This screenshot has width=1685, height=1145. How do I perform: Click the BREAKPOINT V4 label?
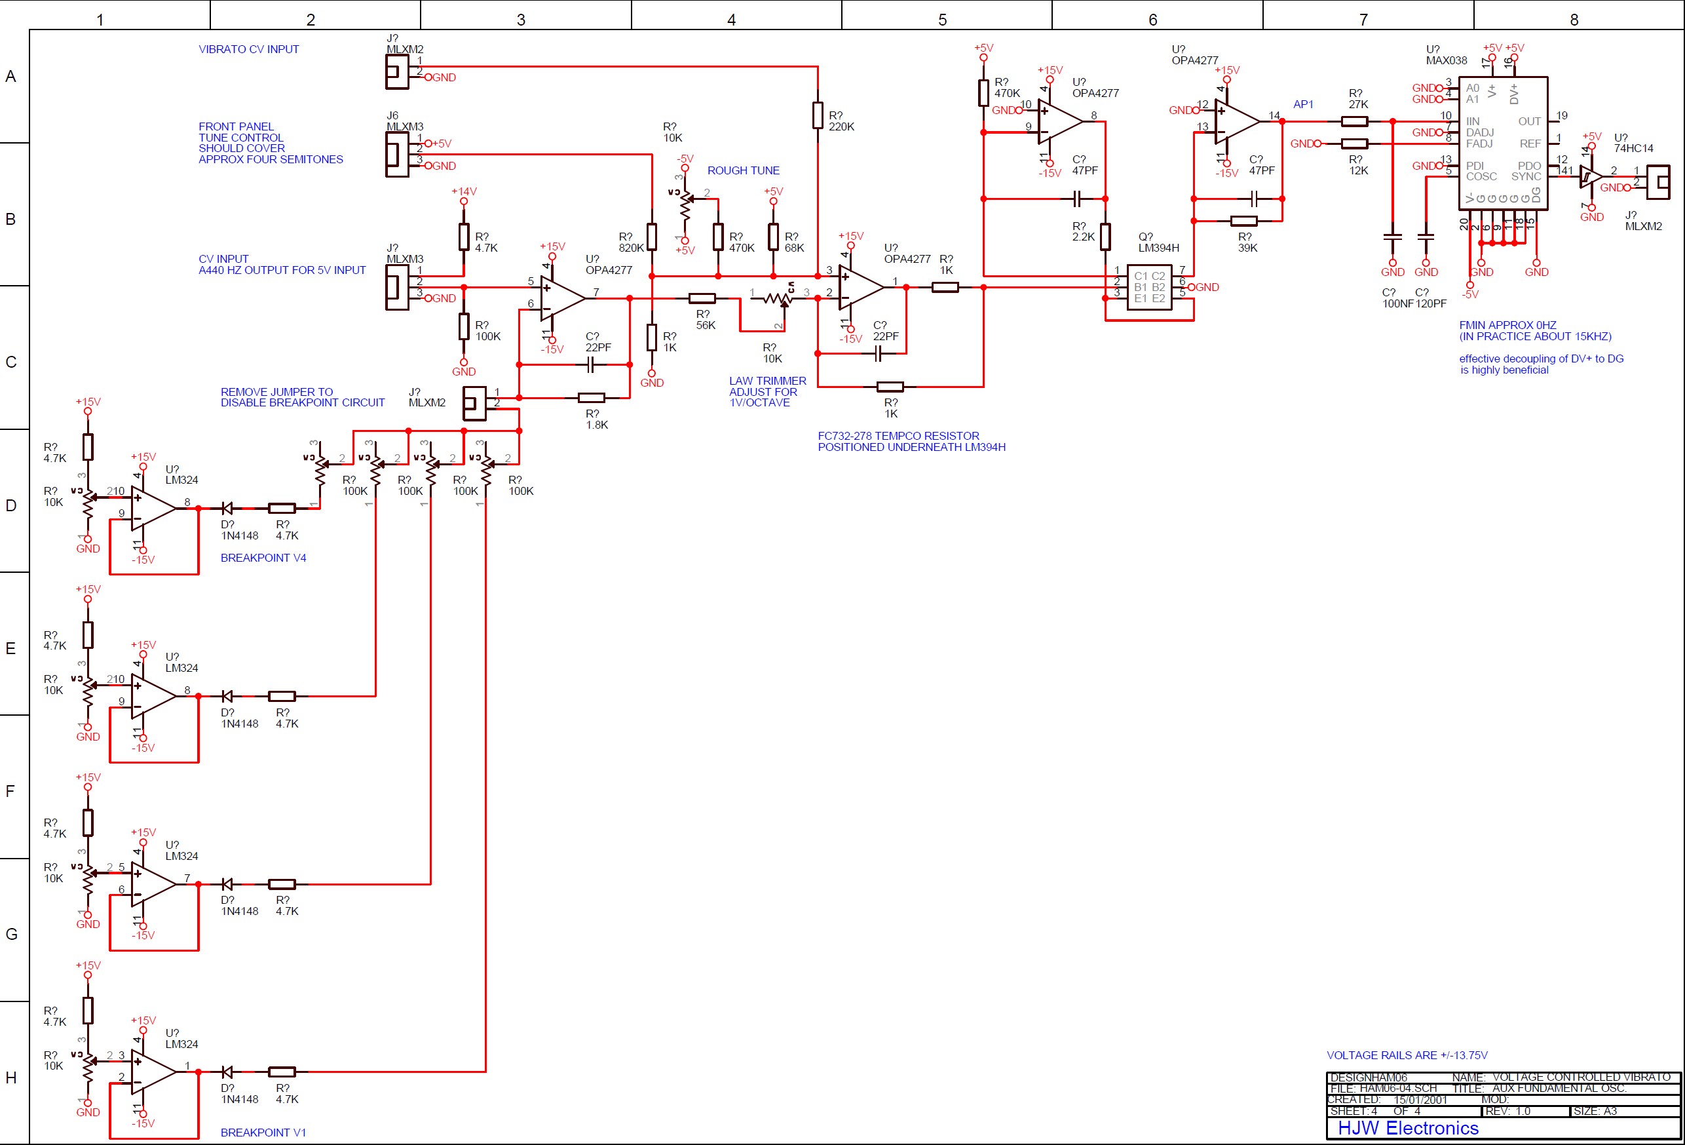click(263, 558)
